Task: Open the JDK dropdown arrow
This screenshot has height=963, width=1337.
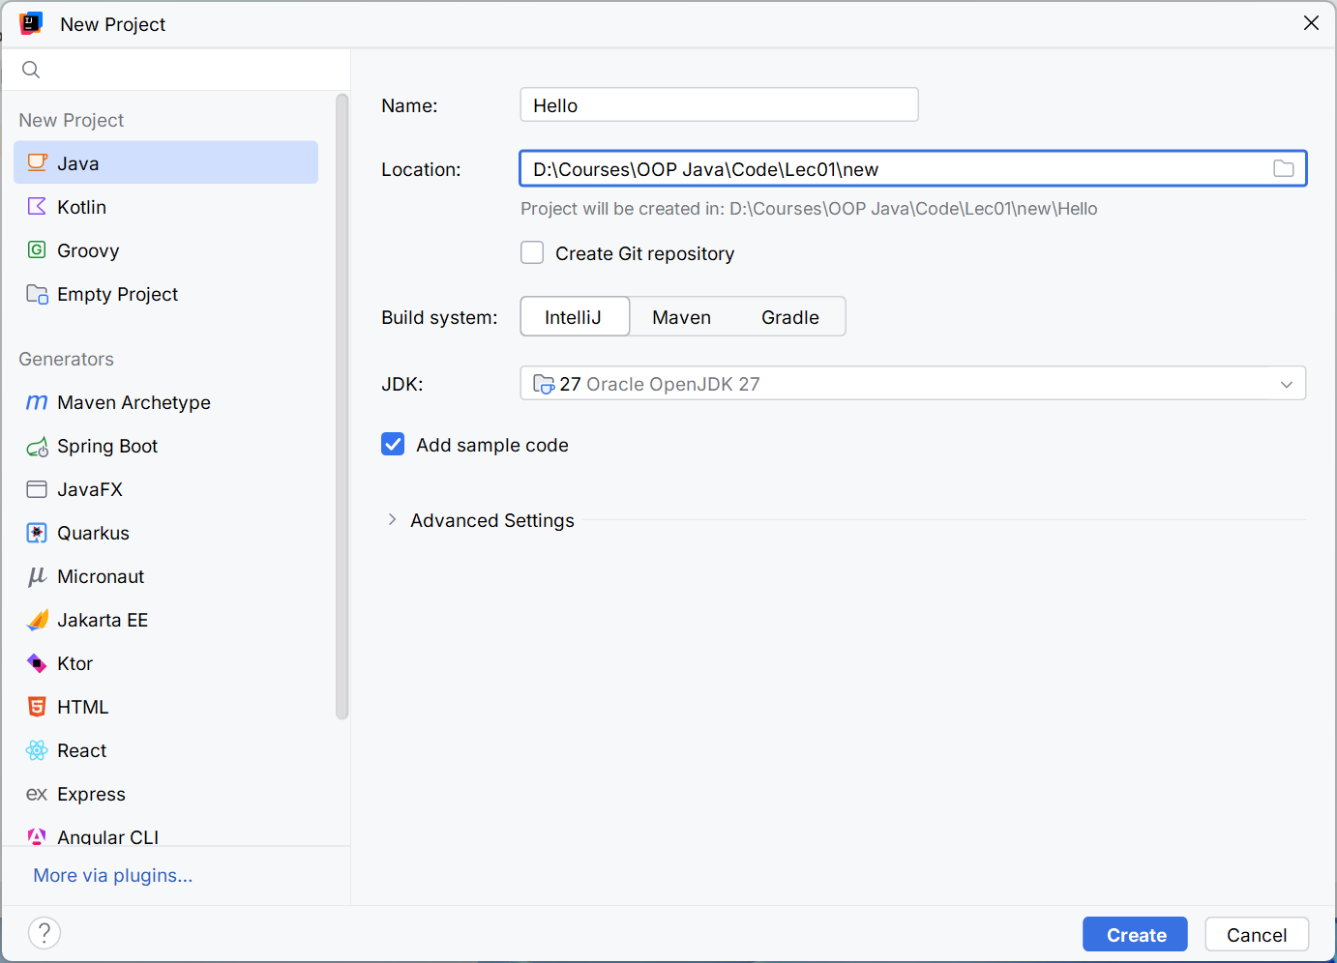Action: [x=1286, y=384]
